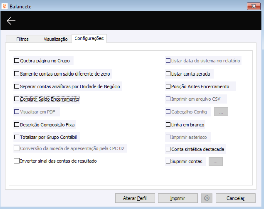
Task: Check Cabeçalho Config option
Action: pyautogui.click(x=168, y=112)
